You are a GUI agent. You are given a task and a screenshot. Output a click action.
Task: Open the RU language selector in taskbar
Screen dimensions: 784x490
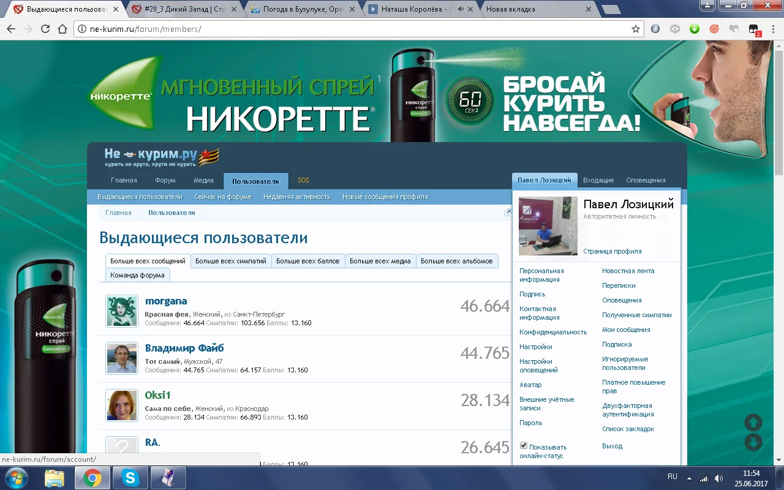click(x=672, y=477)
